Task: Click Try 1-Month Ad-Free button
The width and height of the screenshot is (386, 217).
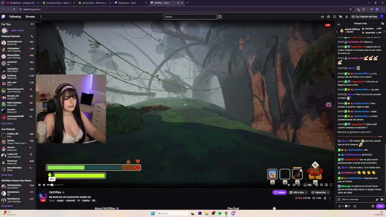Action: pos(364,17)
